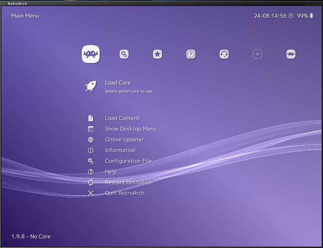Click the clock icon next to the time
The width and height of the screenshot is (323, 248).
pos(291,16)
